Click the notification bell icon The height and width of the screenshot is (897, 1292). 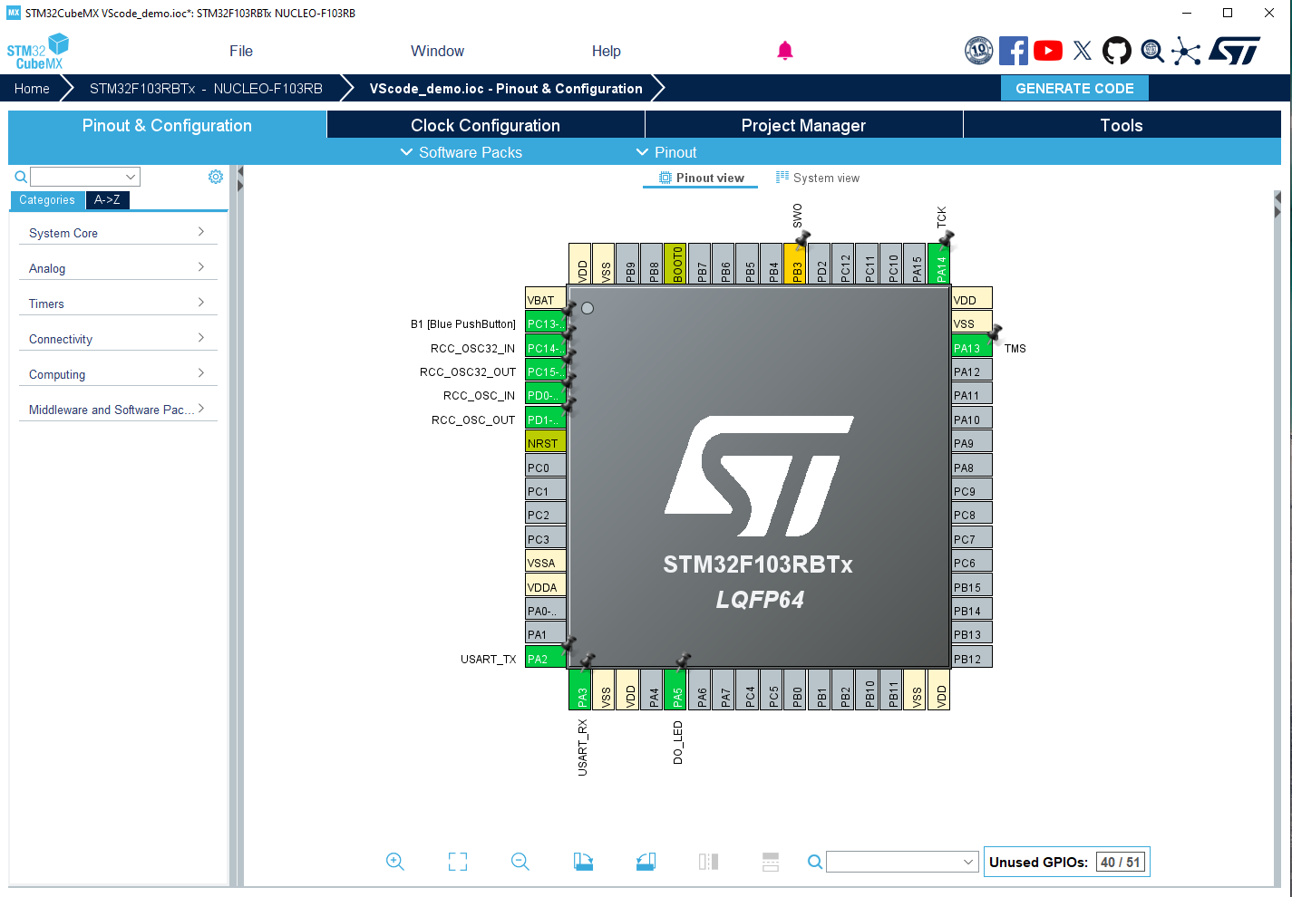tap(785, 51)
